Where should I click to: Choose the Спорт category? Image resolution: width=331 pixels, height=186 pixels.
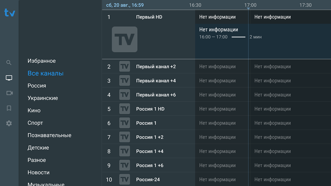pos(35,123)
